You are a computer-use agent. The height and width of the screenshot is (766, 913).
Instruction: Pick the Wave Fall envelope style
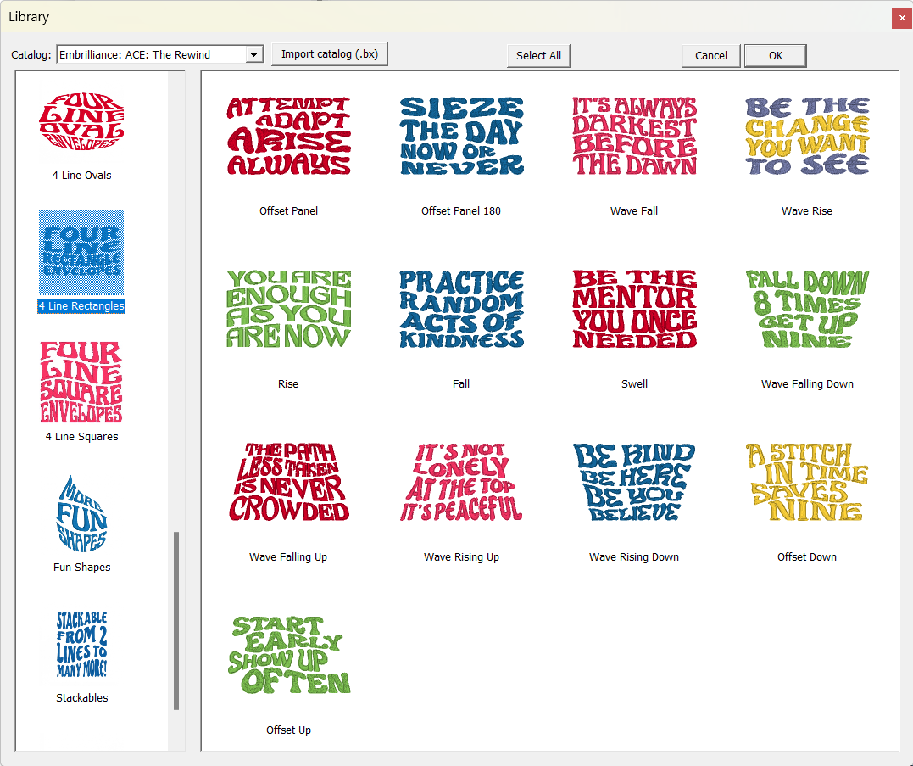click(x=634, y=137)
